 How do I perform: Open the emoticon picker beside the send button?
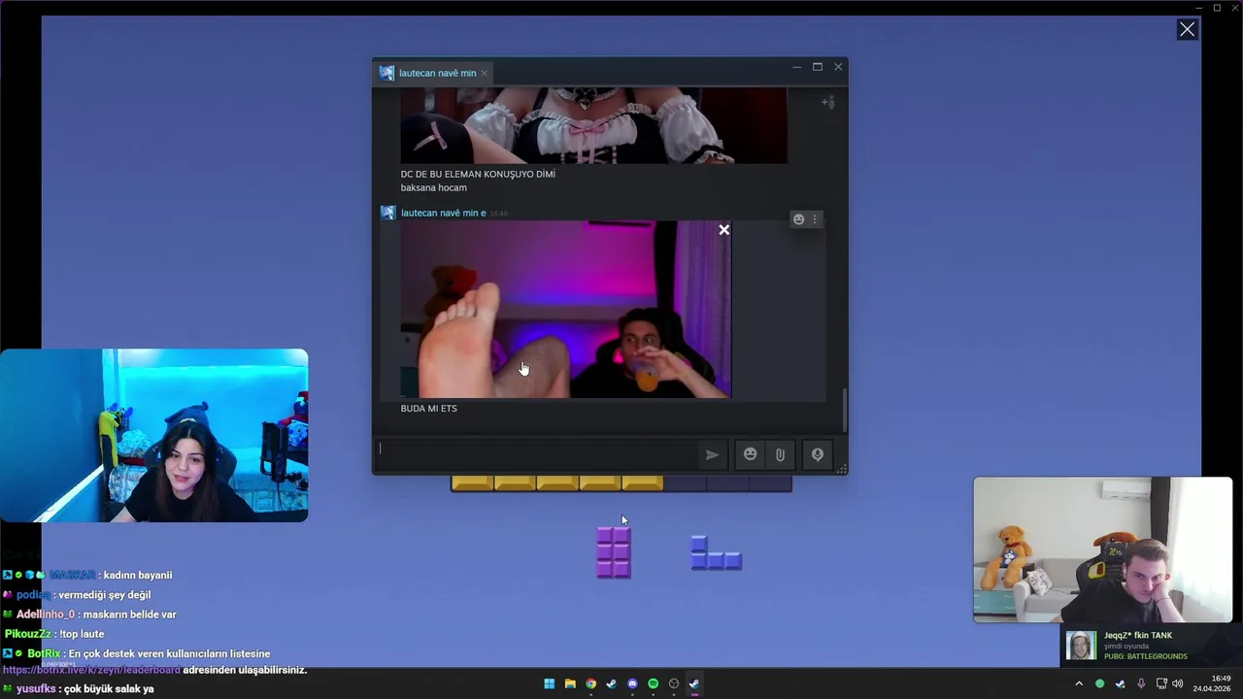750,454
